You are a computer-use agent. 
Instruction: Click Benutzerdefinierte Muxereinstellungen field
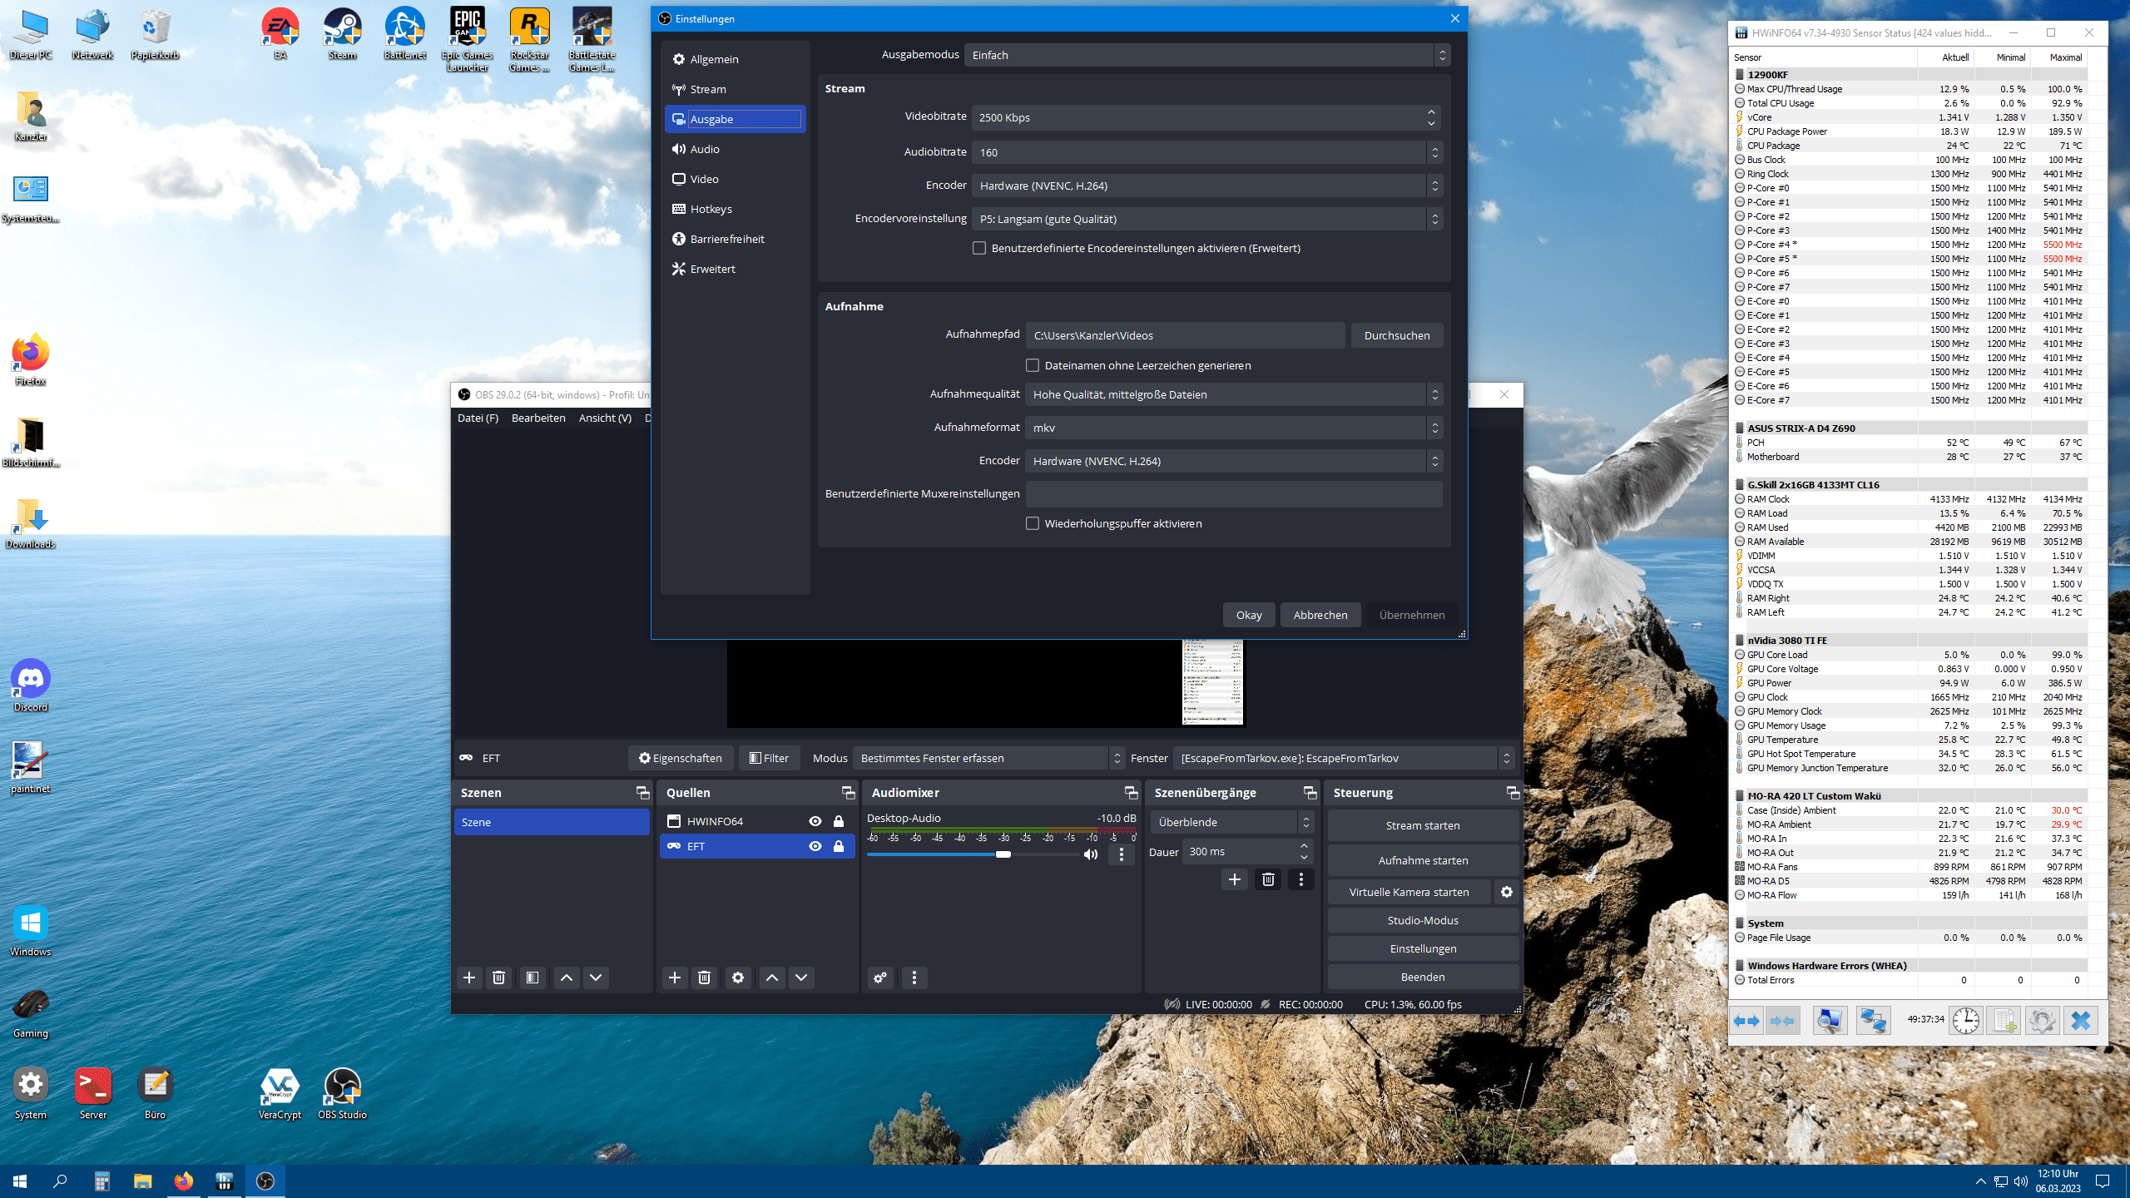pos(1234,494)
